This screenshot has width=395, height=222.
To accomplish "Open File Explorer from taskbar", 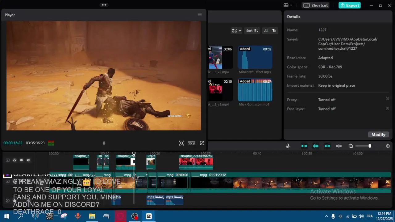I will (x=92, y=216).
